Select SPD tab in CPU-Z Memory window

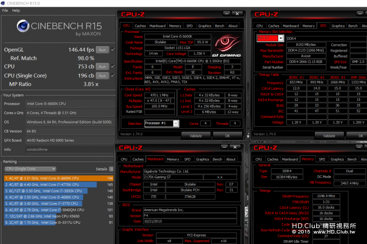(322, 159)
